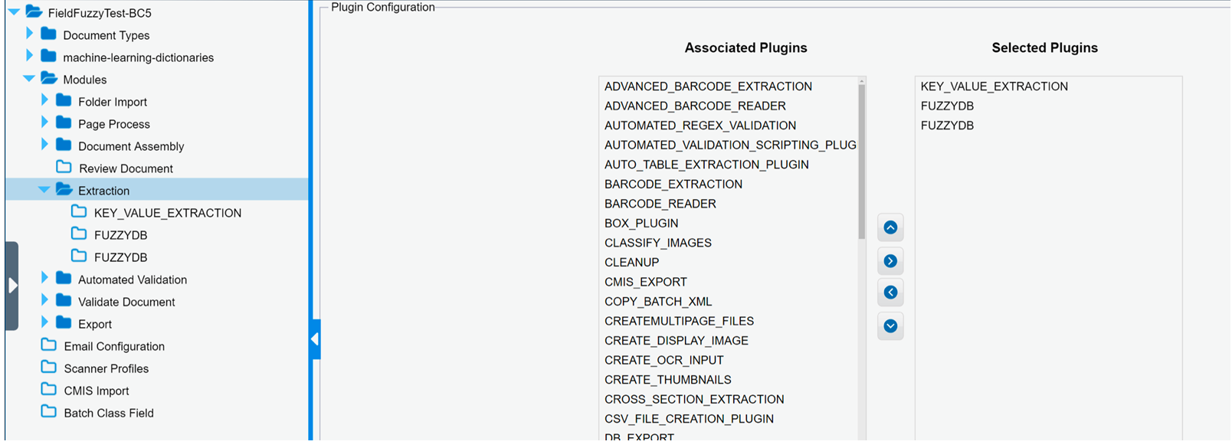This screenshot has height=448, width=1232.
Task: Select CLASSIFY_IMAGES from Associated Plugins
Action: coord(658,243)
